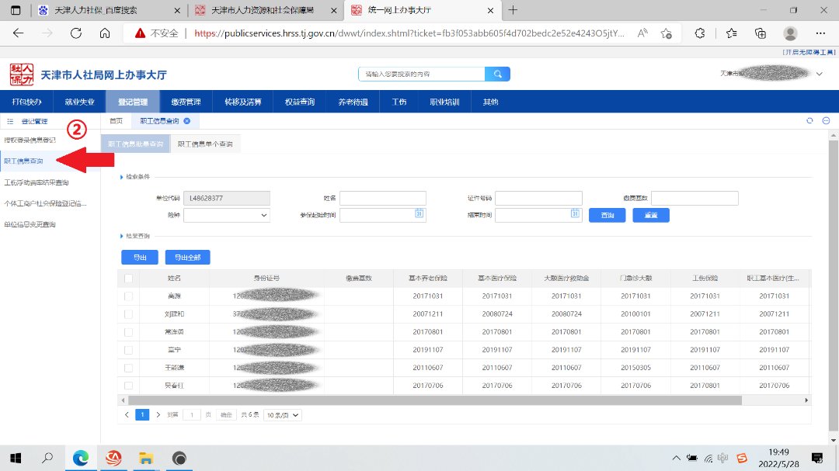Screen dimensions: 839x471
Task: Check the row checkbox for 高源
Action: 128,296
